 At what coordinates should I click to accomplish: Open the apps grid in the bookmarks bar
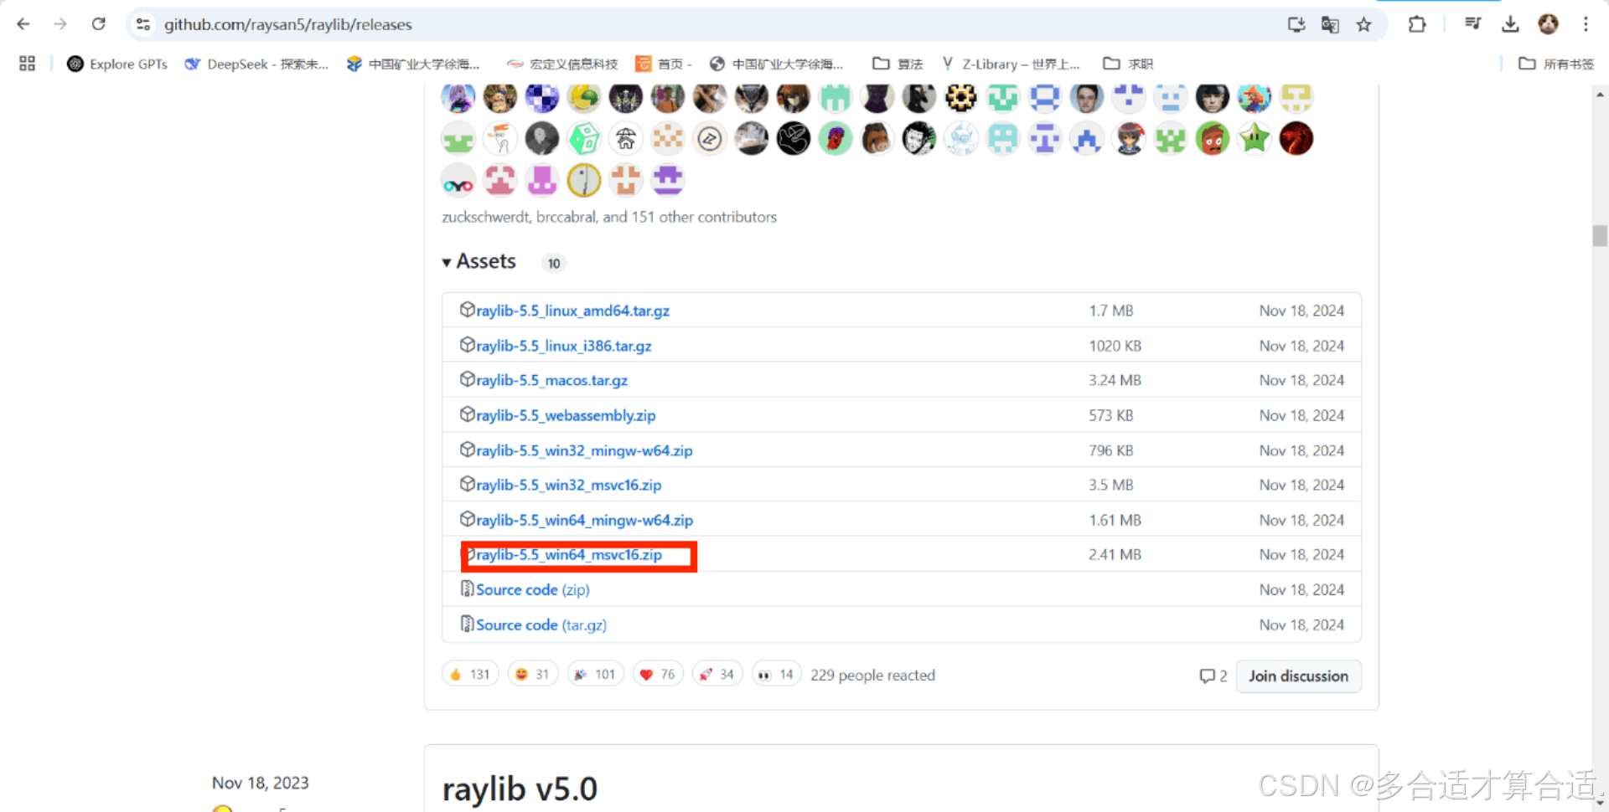(27, 64)
